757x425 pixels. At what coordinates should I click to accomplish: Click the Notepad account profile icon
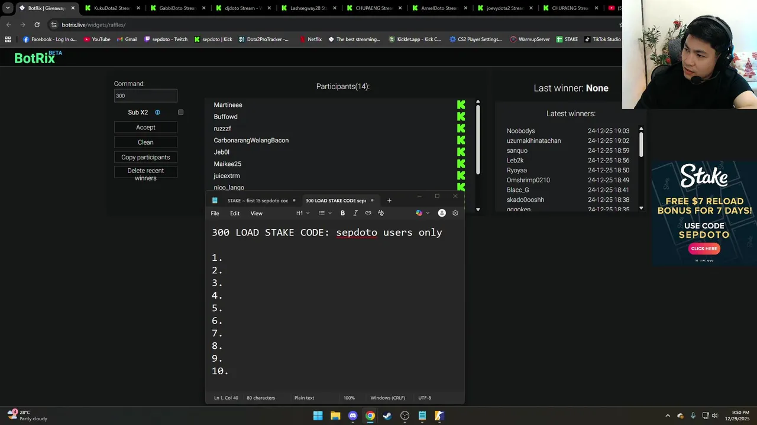tap(442, 213)
